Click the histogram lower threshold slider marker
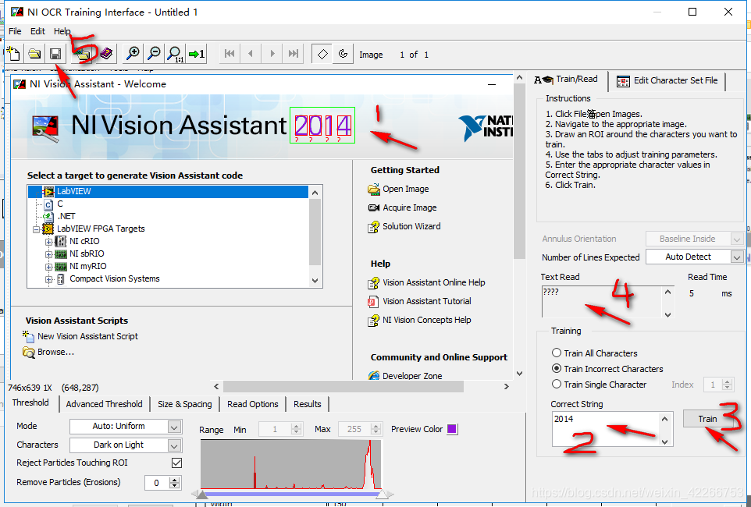The width and height of the screenshot is (751, 507). [x=202, y=495]
